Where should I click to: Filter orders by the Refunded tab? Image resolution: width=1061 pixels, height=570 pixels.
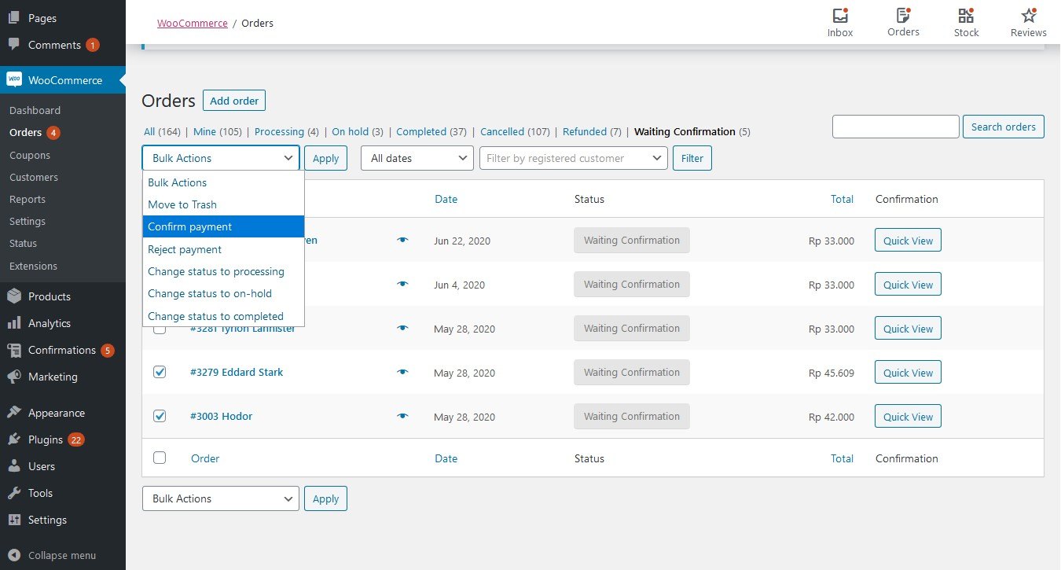click(x=592, y=131)
